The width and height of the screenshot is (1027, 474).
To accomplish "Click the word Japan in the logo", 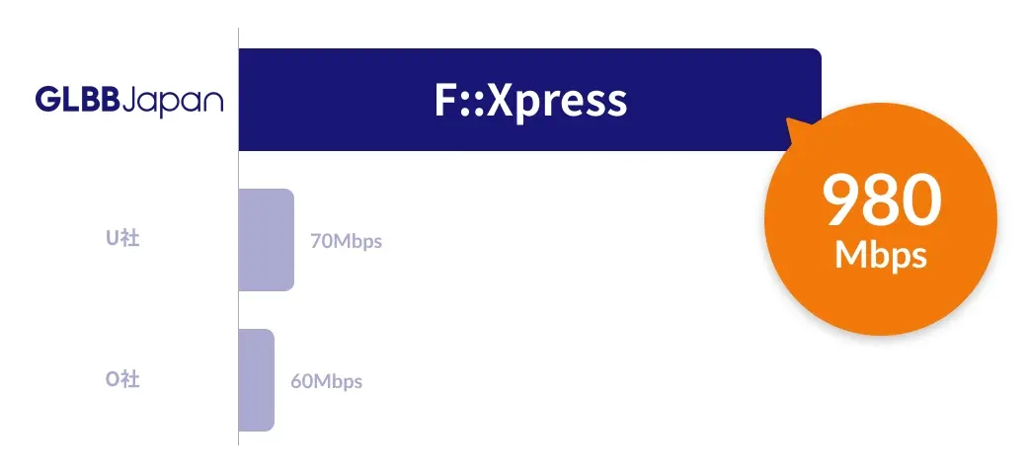I will tap(175, 102).
